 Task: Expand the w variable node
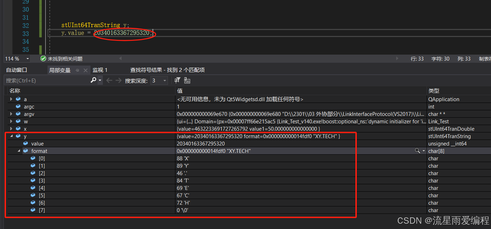pos(11,121)
